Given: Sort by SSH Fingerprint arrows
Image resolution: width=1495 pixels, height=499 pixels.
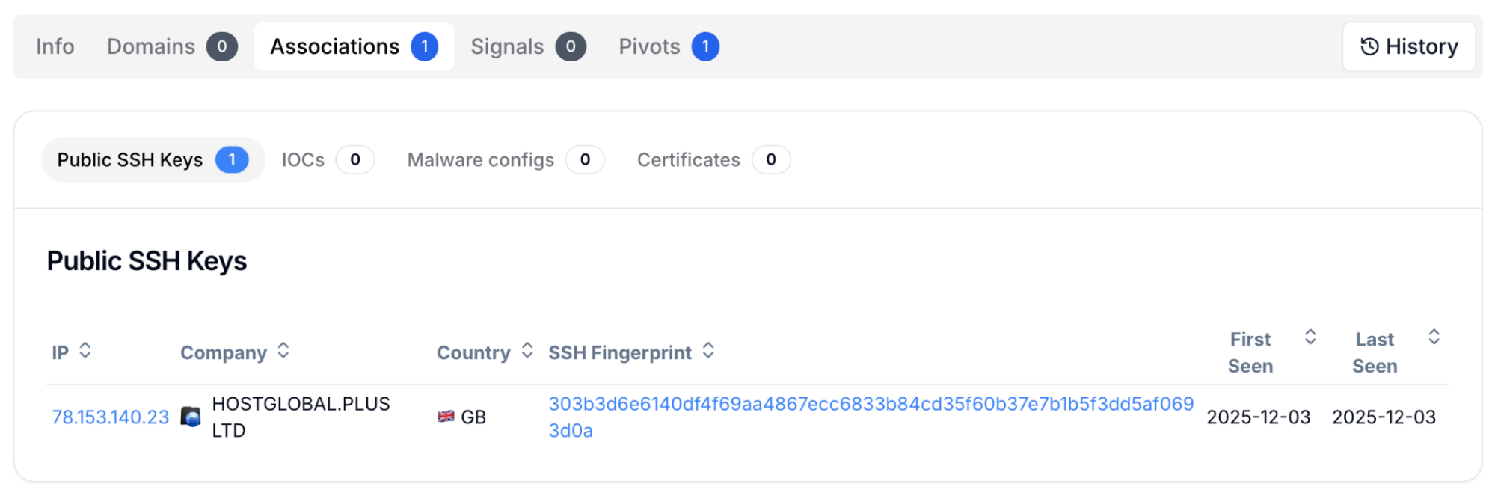Looking at the screenshot, I should point(708,350).
